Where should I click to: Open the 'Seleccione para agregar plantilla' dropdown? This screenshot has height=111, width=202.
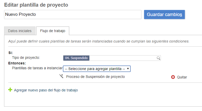(x=97, y=69)
